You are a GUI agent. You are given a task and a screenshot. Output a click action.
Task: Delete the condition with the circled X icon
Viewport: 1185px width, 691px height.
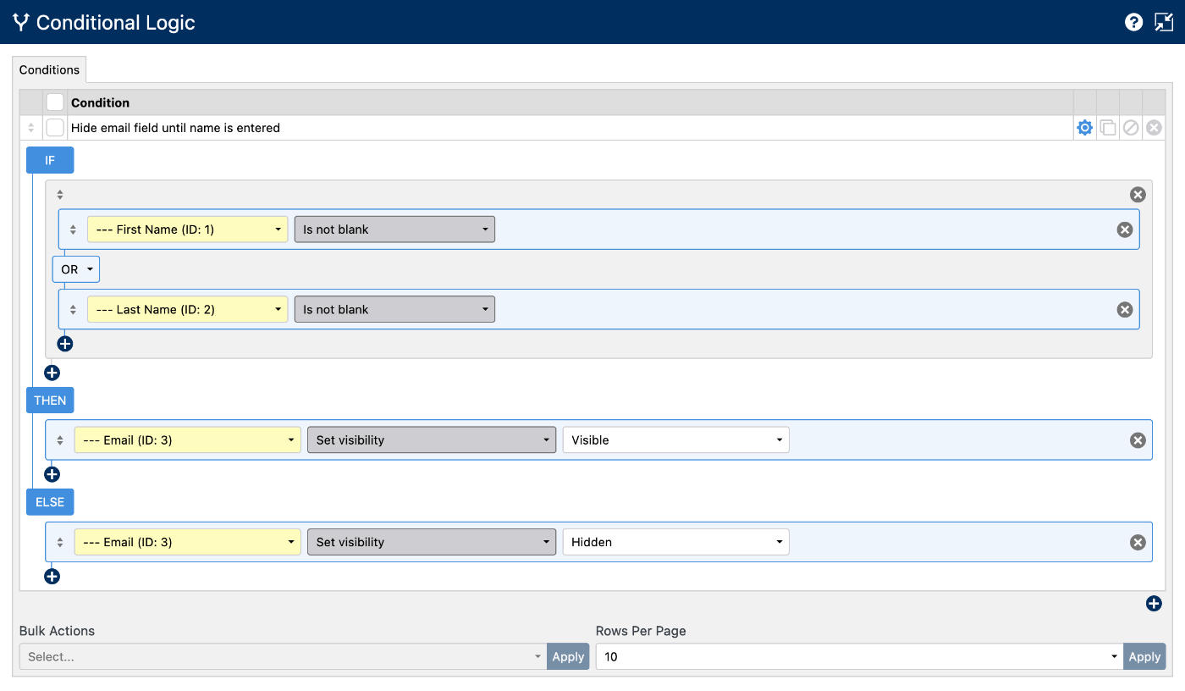point(1154,127)
